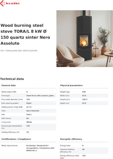
Task: Select the Flue outlet diameter row
Action: pos(28,100)
